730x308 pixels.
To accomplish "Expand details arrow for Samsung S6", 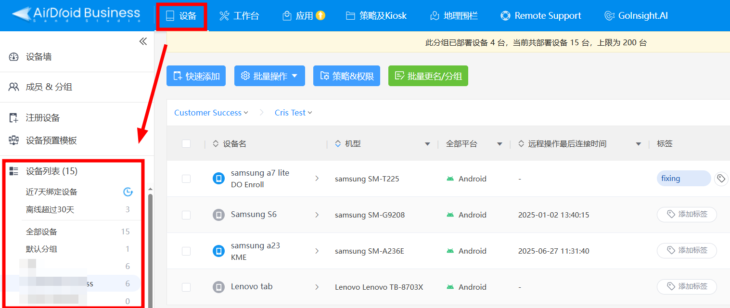I will pos(317,215).
